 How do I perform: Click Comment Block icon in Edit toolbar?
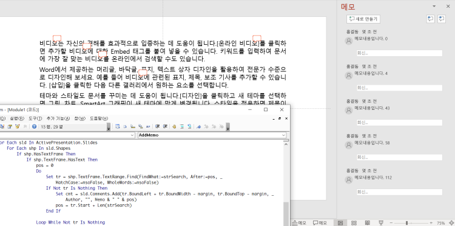pyautogui.click(x=182, y=126)
